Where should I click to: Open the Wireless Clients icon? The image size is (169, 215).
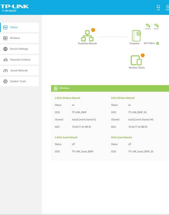point(136,60)
